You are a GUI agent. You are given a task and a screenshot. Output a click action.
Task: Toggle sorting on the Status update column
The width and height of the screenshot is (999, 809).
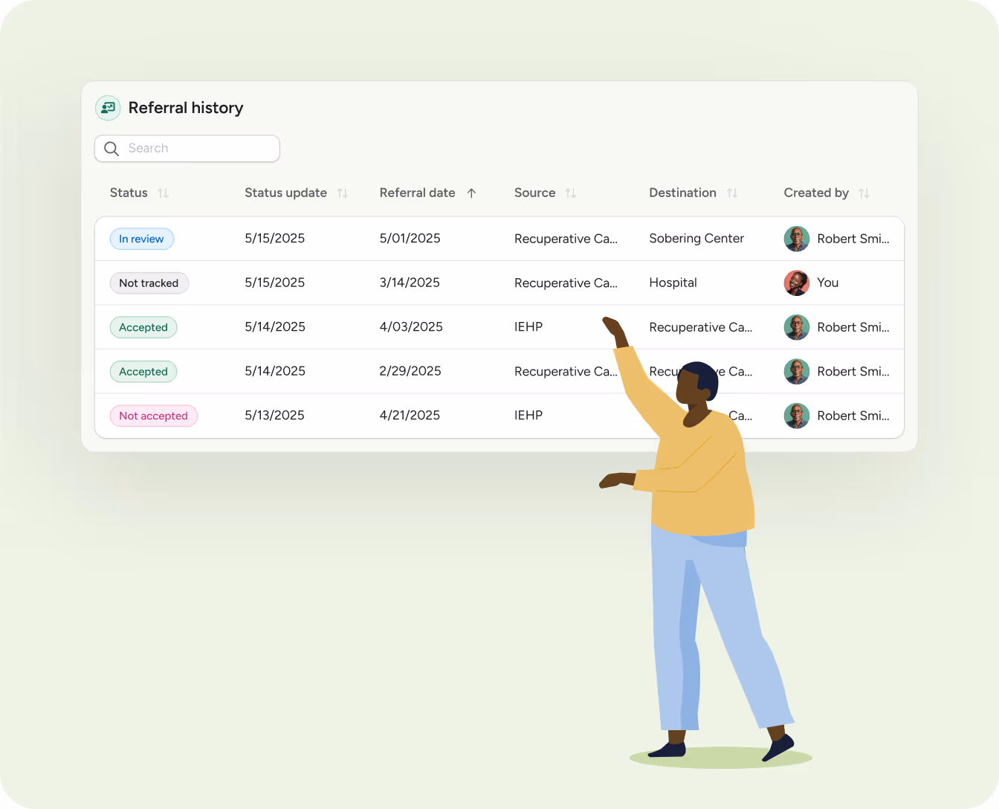pyautogui.click(x=343, y=193)
